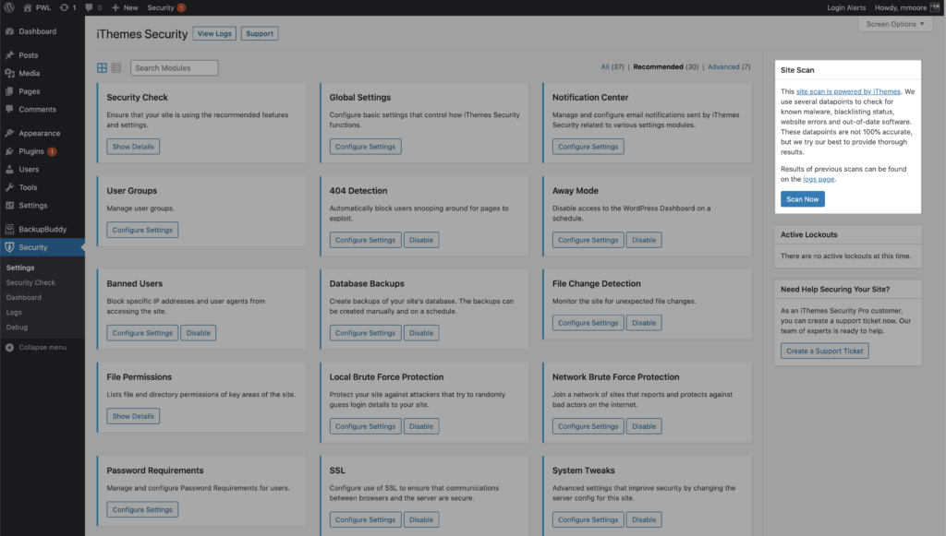Configure Settings for Notification Center
This screenshot has height=536, width=946.
[588, 147]
